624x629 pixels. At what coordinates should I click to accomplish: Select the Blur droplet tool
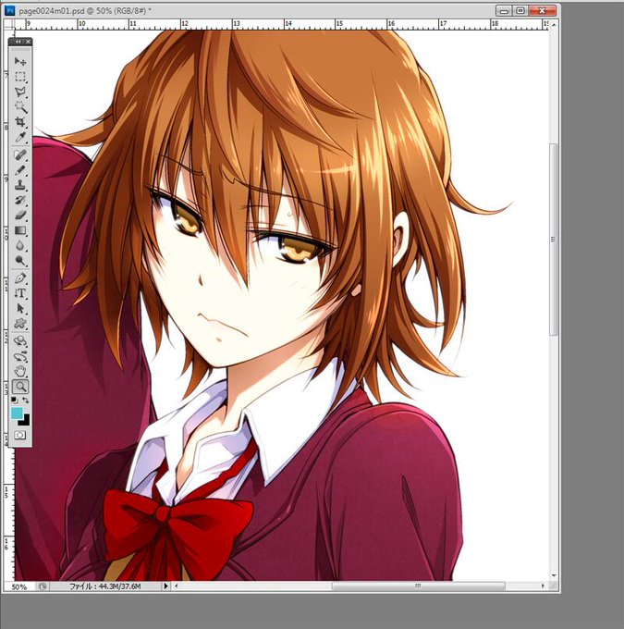coord(20,245)
